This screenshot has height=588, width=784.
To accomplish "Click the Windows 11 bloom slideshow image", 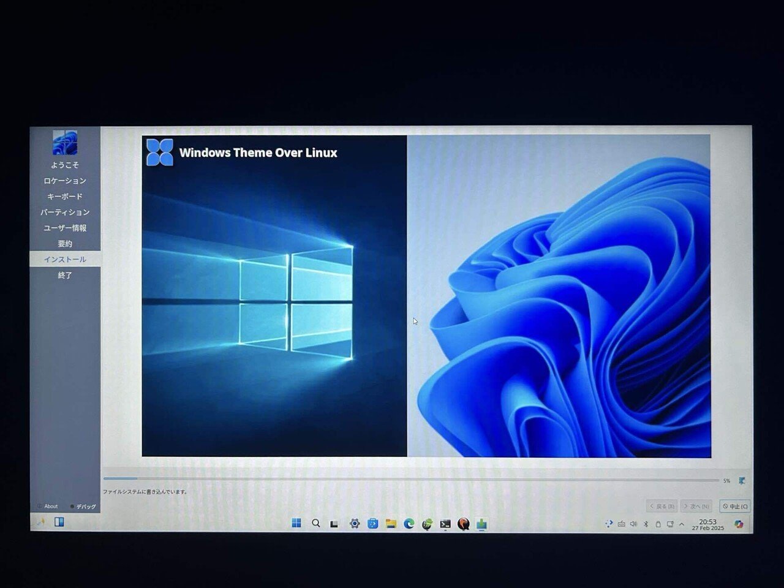I will point(559,296).
